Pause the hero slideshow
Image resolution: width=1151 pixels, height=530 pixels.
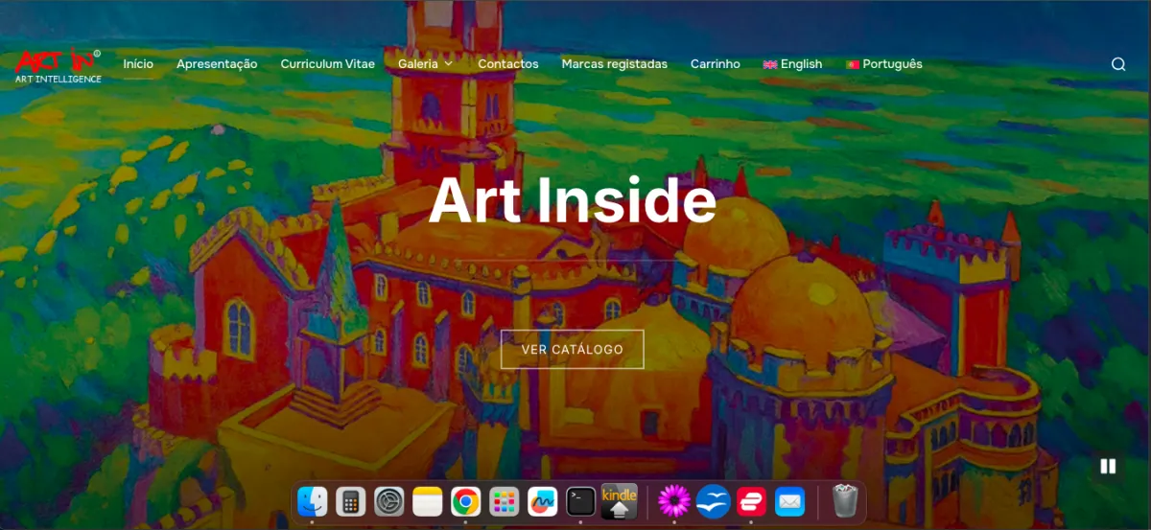click(1108, 466)
